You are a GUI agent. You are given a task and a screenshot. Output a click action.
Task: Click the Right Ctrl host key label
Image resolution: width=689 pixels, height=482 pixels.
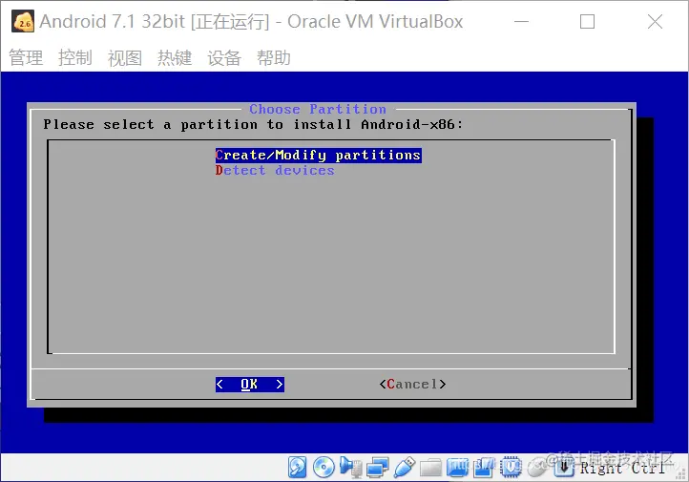(x=622, y=468)
